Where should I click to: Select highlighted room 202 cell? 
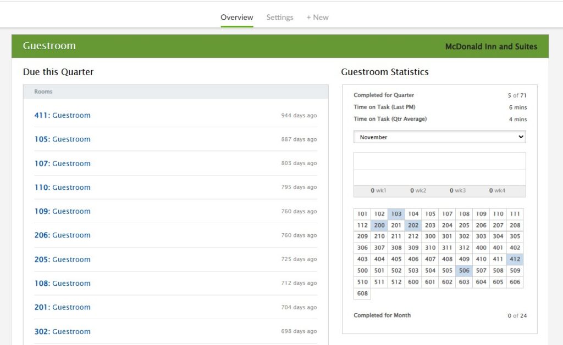click(x=413, y=225)
